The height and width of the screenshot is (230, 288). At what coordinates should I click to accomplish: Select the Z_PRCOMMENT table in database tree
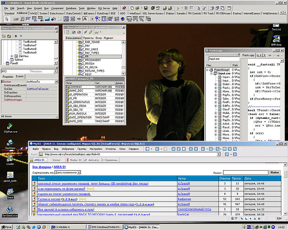tap(91, 60)
